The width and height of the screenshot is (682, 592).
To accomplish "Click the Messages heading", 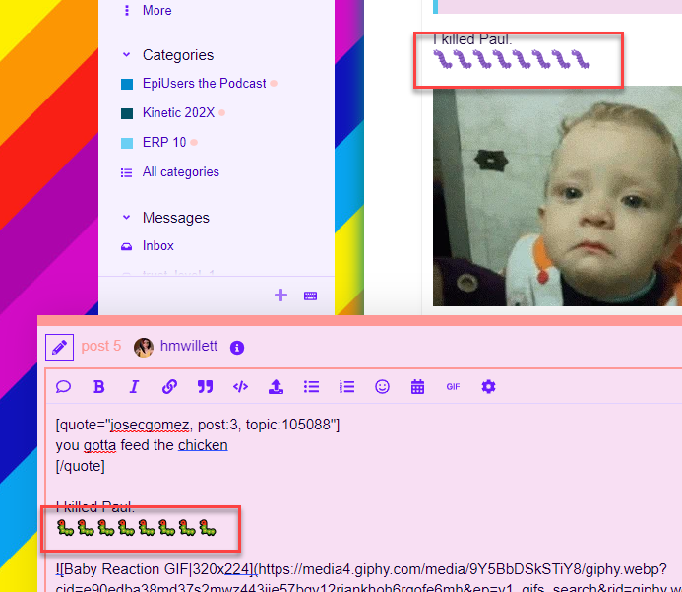I will pos(176,218).
